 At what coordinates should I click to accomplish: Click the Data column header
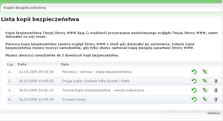pyautogui.click(x=22, y=64)
